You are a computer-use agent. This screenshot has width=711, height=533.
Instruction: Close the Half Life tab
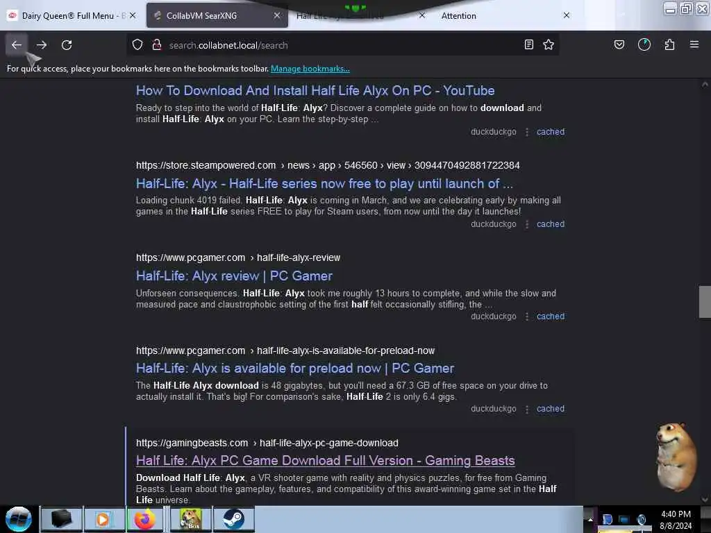(422, 15)
